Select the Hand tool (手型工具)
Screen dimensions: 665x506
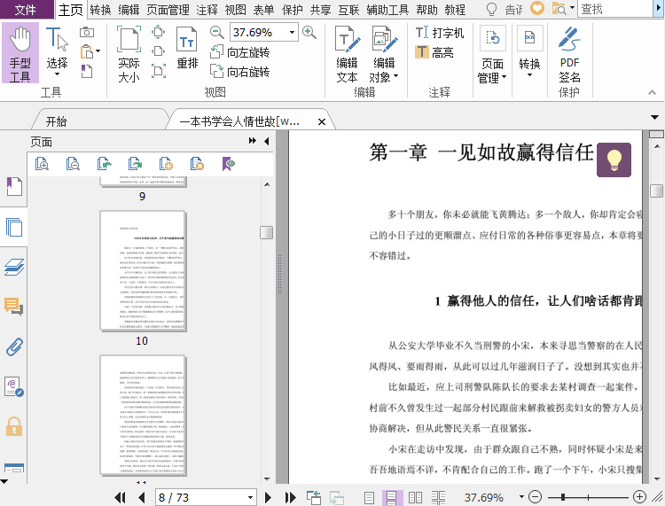(20, 54)
